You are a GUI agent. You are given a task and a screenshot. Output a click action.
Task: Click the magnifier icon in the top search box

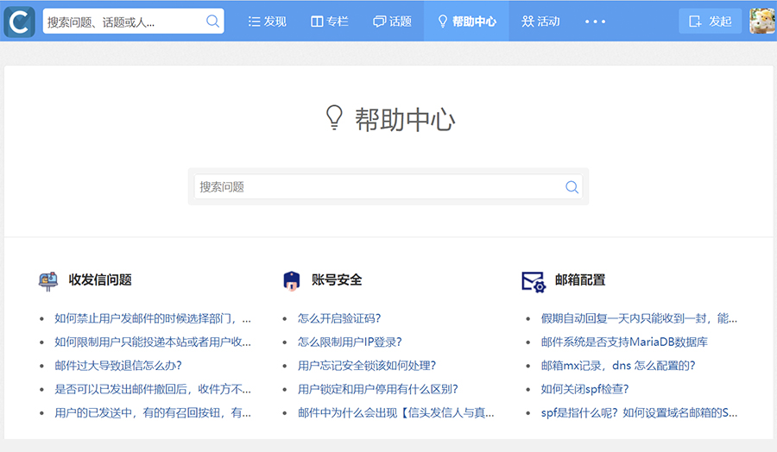pos(212,22)
